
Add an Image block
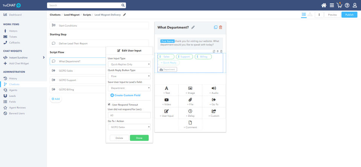tap(190, 90)
